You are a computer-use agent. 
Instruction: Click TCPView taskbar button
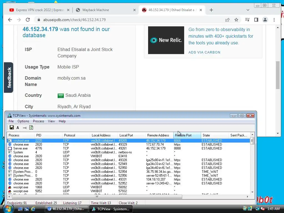[x=111, y=209]
